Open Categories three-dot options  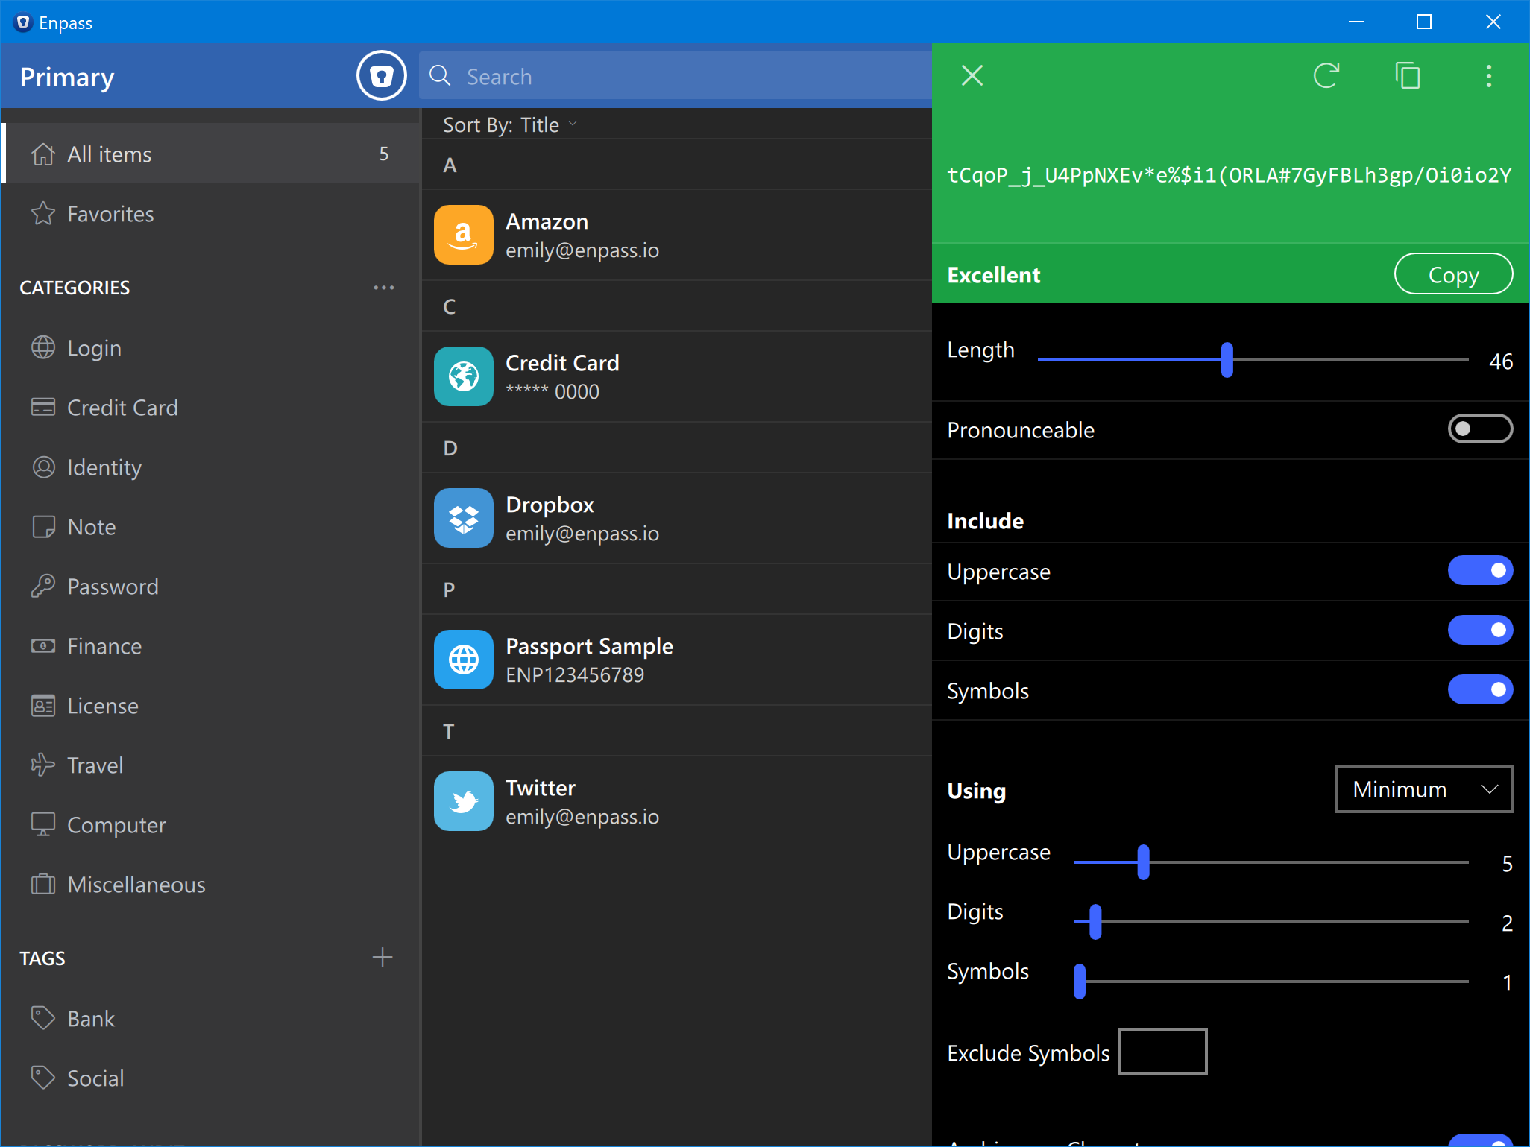pos(384,287)
